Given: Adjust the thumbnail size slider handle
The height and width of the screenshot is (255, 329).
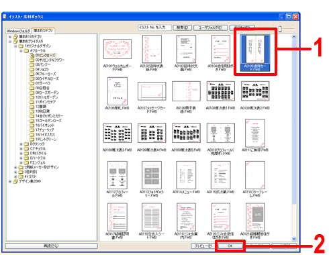Looking at the screenshot, I should [280, 29].
